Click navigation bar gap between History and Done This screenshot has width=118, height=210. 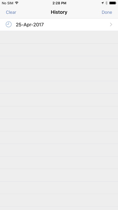coord(84,12)
